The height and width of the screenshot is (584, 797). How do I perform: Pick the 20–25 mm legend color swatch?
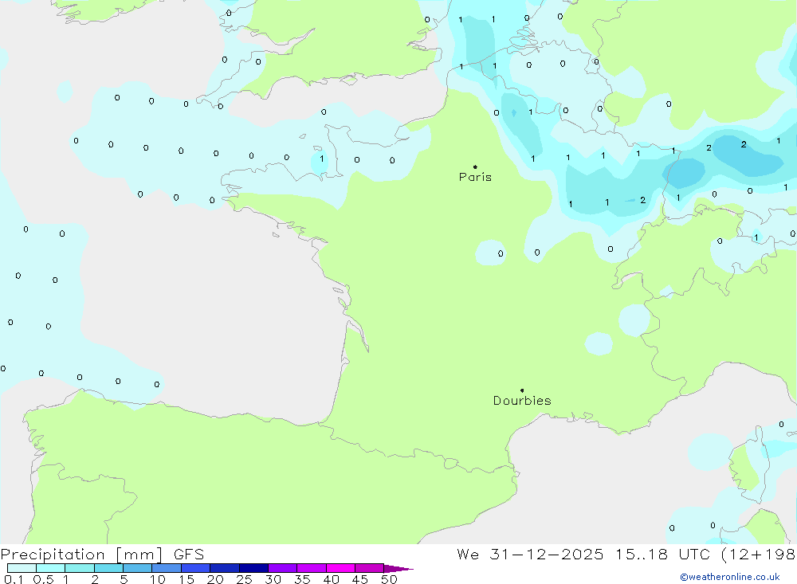[x=225, y=568]
